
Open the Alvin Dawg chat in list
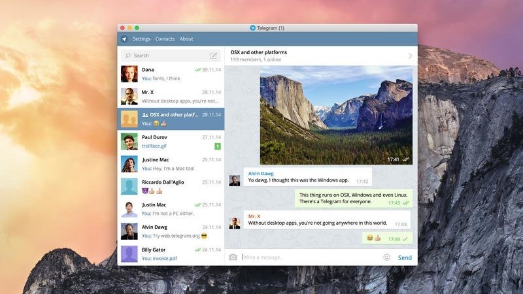[171, 231]
